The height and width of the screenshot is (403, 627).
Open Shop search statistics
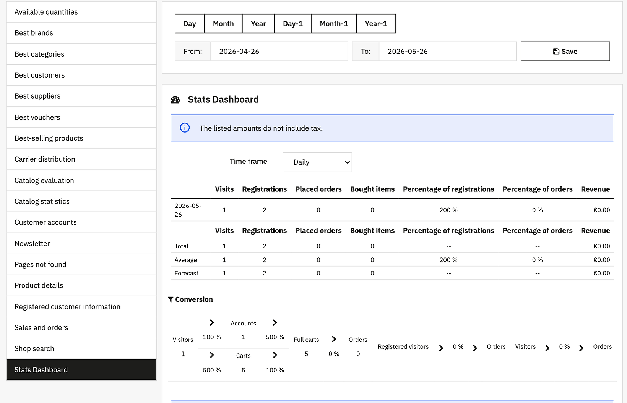point(81,348)
